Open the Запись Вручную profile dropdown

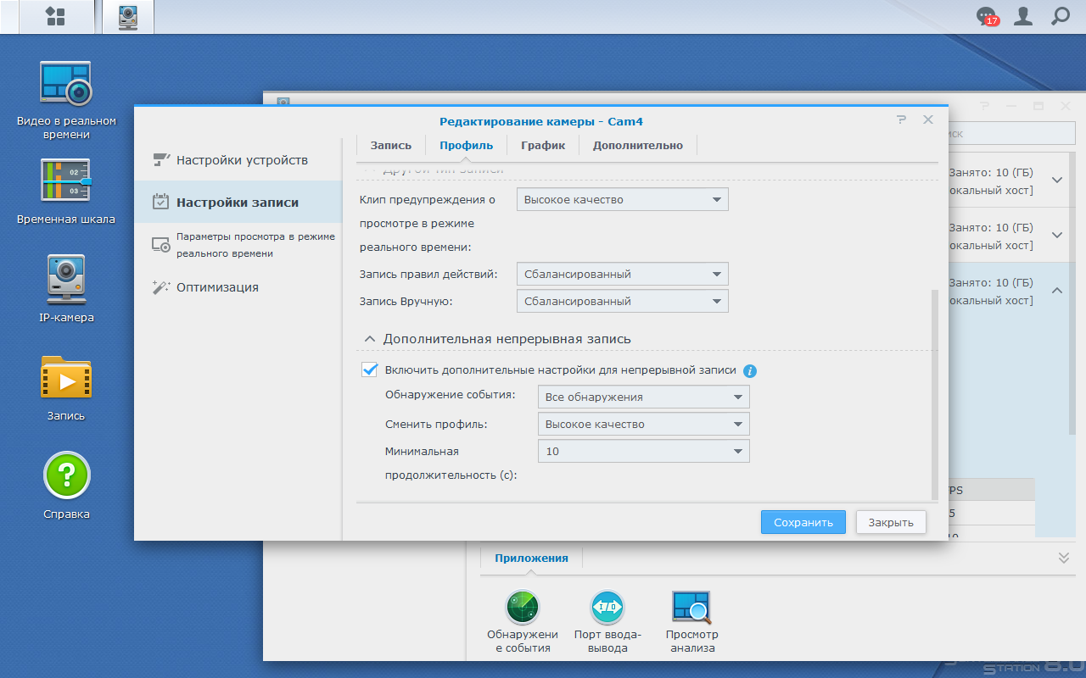[x=623, y=302]
